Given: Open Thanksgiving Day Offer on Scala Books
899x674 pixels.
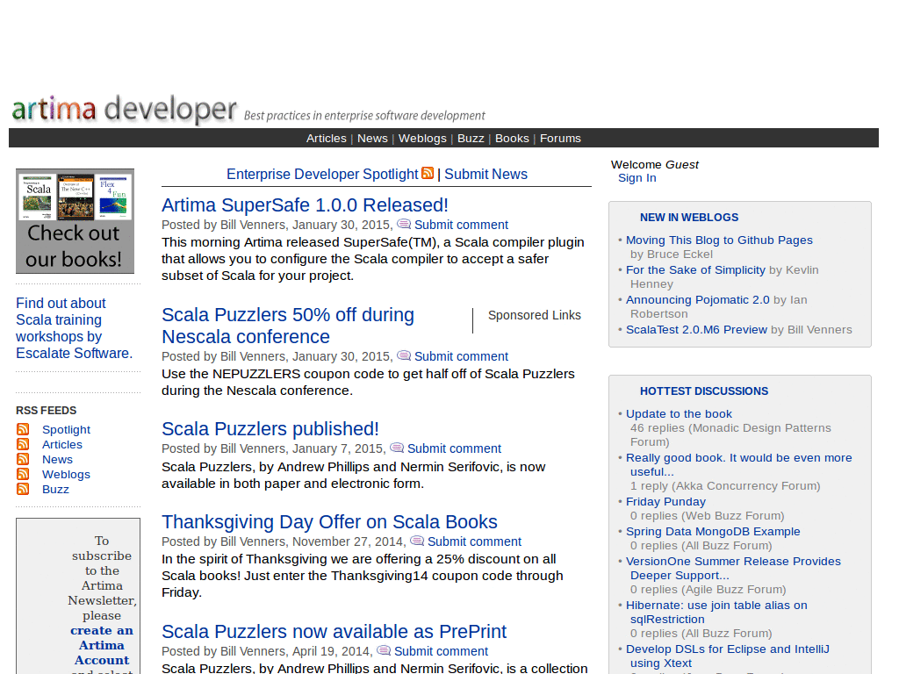Looking at the screenshot, I should [329, 522].
